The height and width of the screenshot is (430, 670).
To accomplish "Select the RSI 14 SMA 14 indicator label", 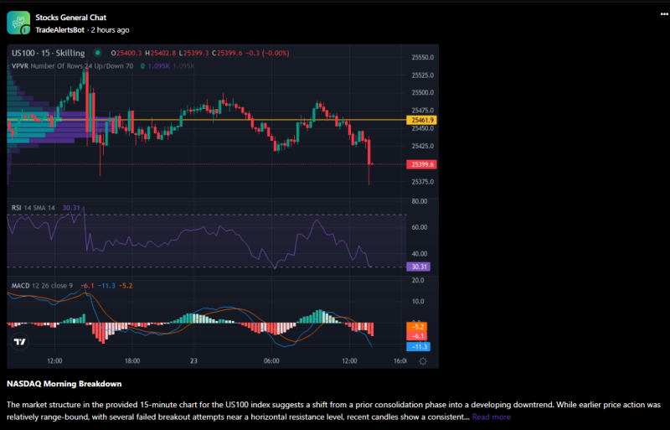I will tap(33, 208).
